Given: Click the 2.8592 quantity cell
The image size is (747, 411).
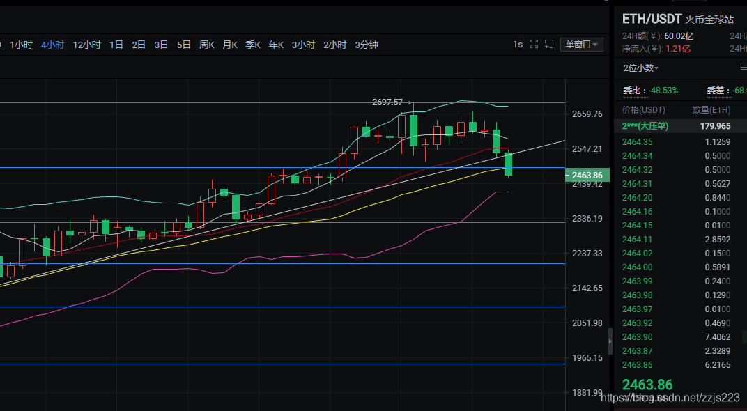Looking at the screenshot, I should point(718,239).
